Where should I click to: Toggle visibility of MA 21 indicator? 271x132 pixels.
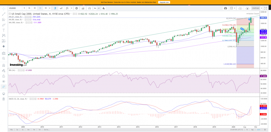(26, 16)
